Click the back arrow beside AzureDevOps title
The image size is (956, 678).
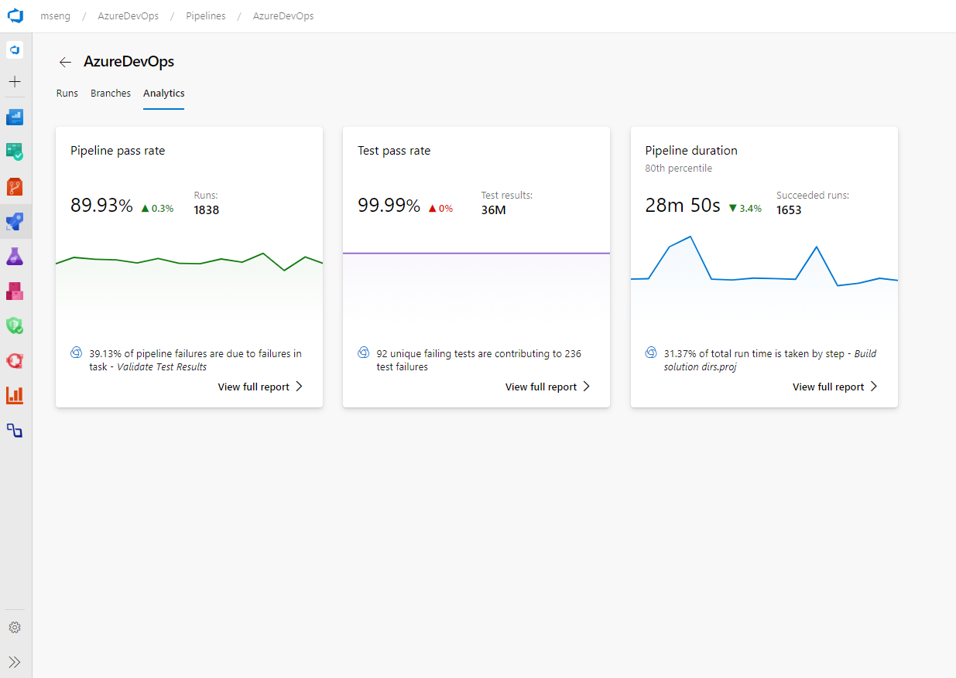[65, 62]
